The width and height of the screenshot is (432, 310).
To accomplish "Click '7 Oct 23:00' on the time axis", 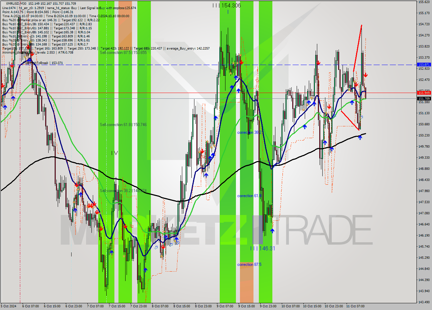I will (x=138, y=306).
